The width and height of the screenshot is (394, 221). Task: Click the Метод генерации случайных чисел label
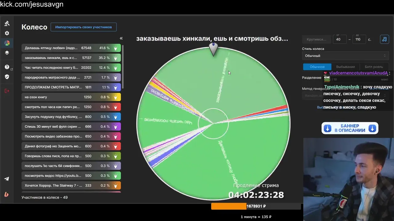[330, 89]
